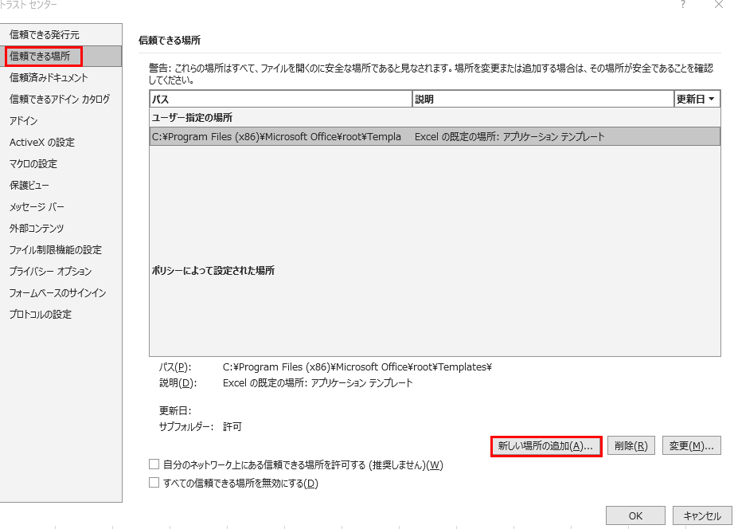Select 信頼済みドキュメント in sidebar
734x529 pixels.
click(x=49, y=78)
